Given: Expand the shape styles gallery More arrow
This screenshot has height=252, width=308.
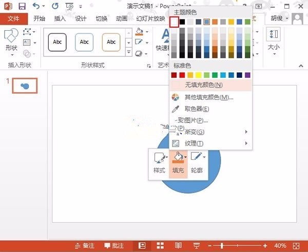Looking at the screenshot, I should [129, 52].
